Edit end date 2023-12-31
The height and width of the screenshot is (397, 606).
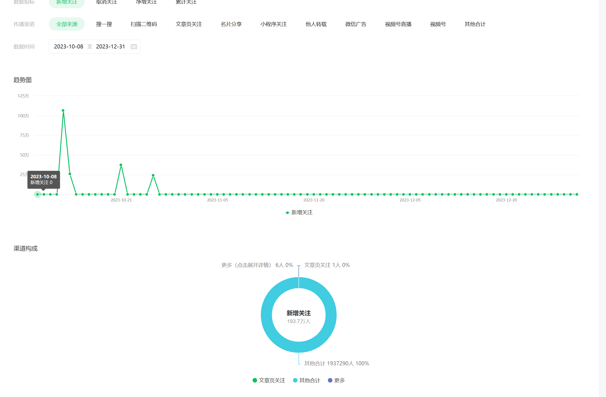pyautogui.click(x=111, y=47)
